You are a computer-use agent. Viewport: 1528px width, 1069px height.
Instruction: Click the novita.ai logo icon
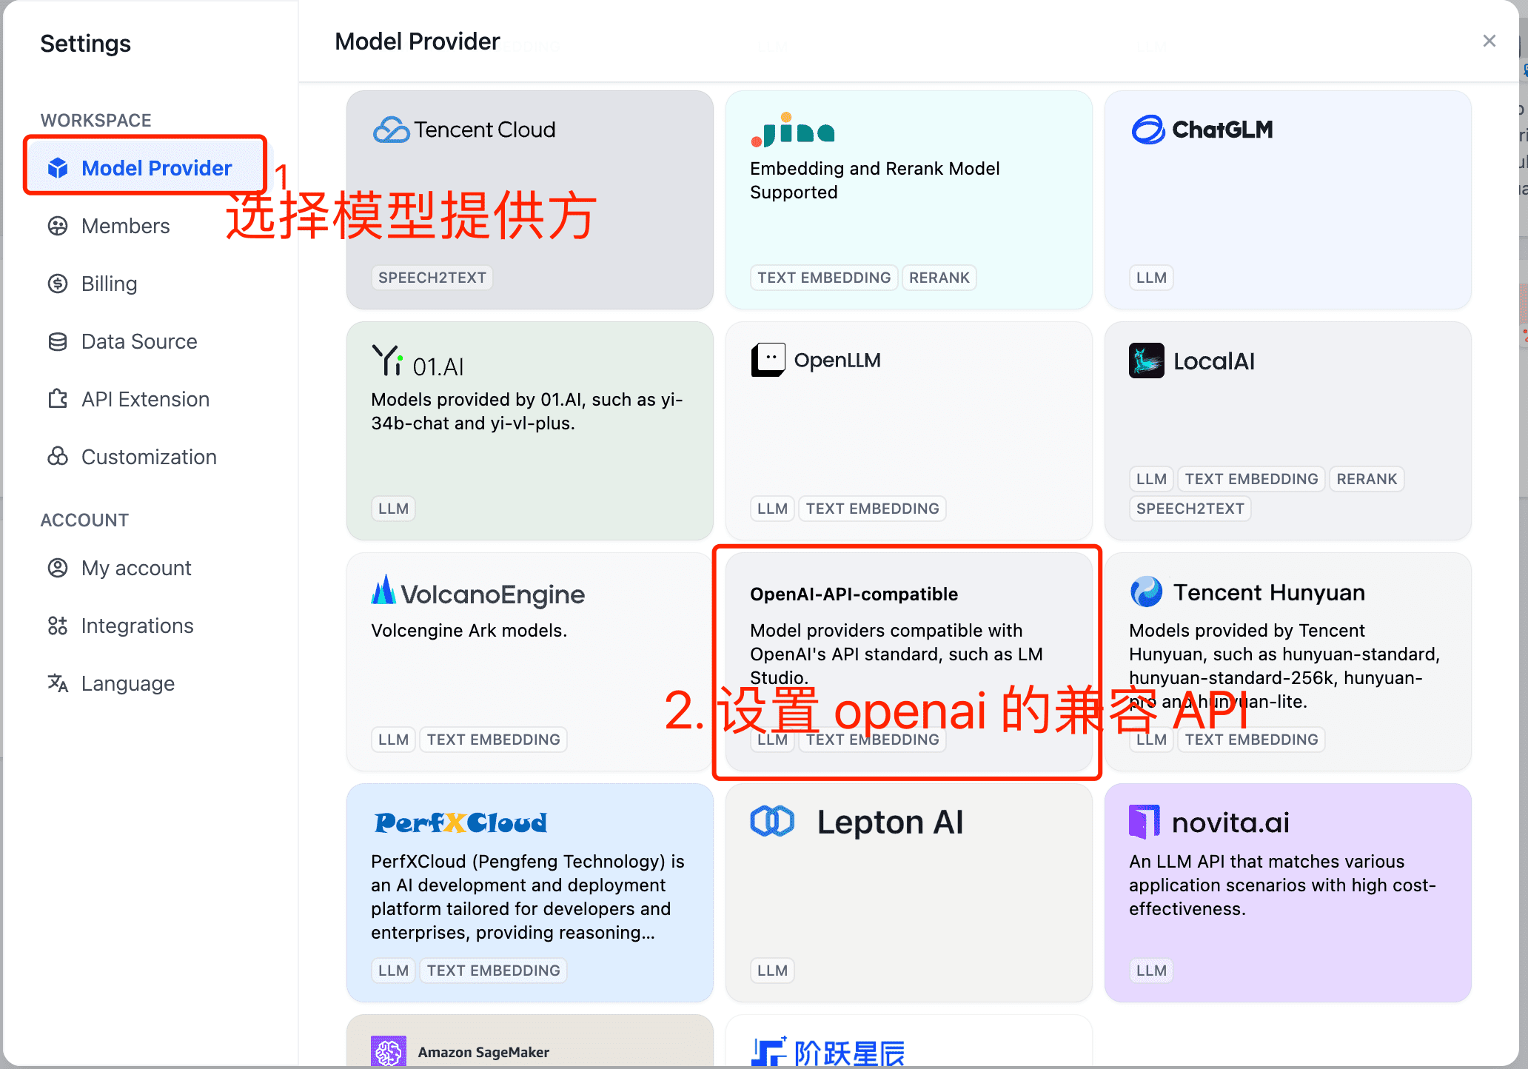click(1145, 822)
